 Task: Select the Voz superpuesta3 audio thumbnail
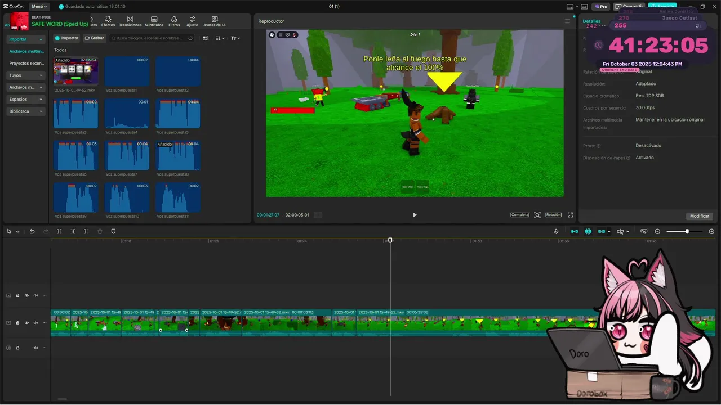click(75, 114)
